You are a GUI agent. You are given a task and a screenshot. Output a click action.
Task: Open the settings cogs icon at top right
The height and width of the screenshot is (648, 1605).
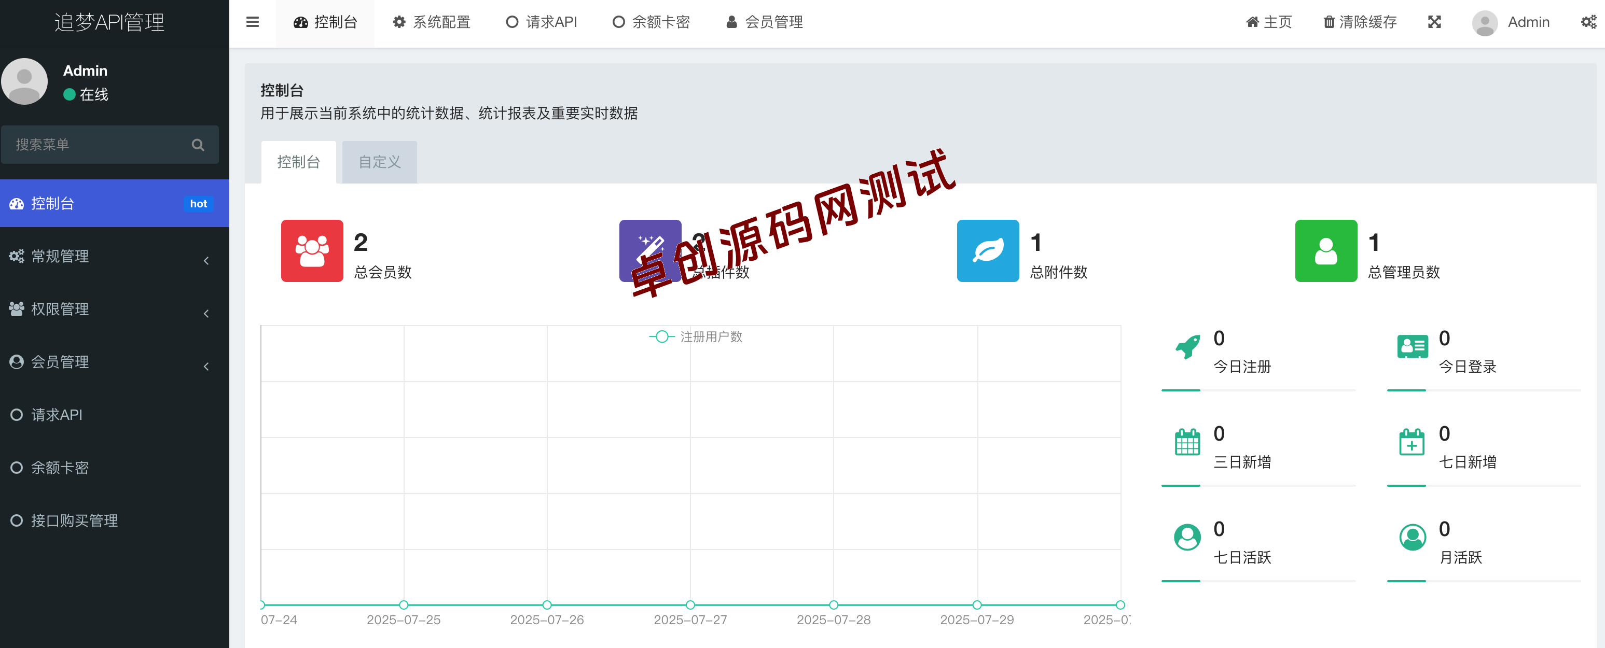pos(1588,22)
